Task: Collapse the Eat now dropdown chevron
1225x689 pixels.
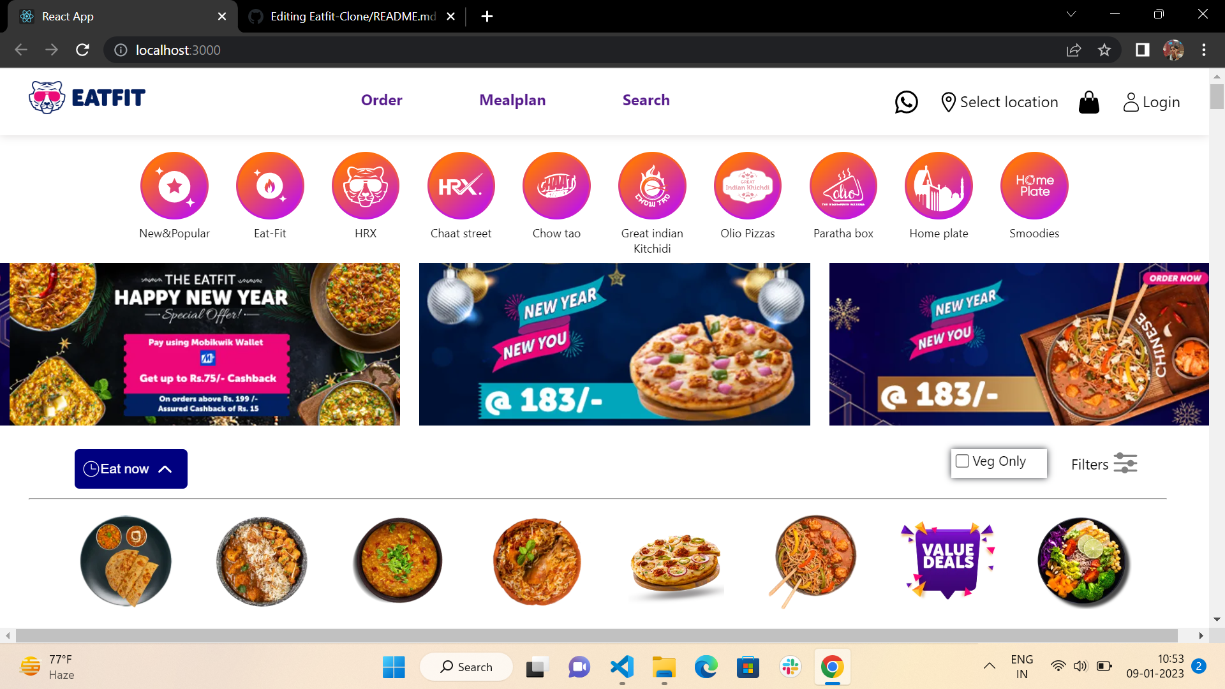Action: (165, 468)
